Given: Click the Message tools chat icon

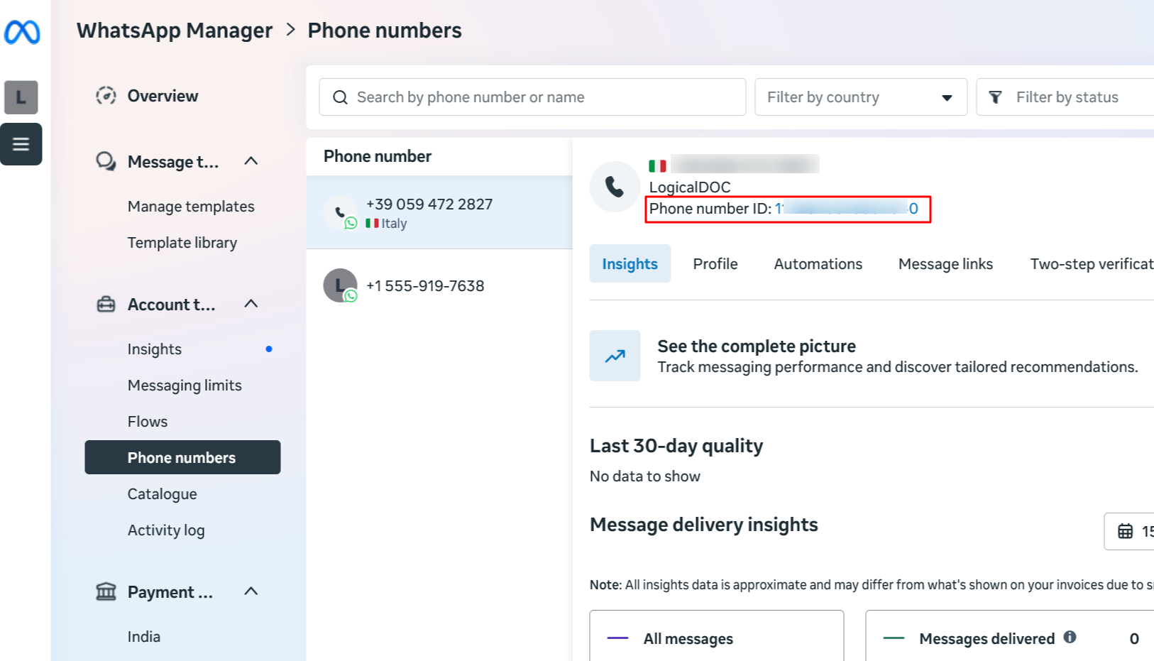Looking at the screenshot, I should pos(106,162).
